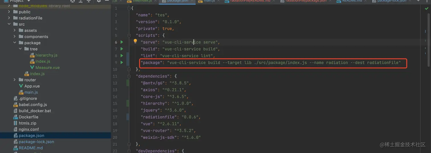Collapse the package folder arrow
This screenshot has height=153, width=431.
pyautogui.click(x=15, y=43)
